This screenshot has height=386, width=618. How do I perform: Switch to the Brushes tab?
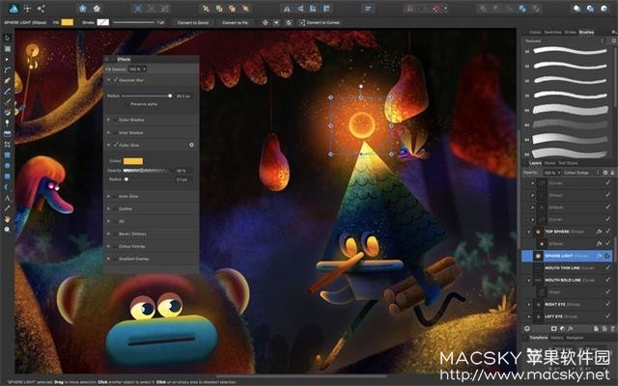[586, 32]
